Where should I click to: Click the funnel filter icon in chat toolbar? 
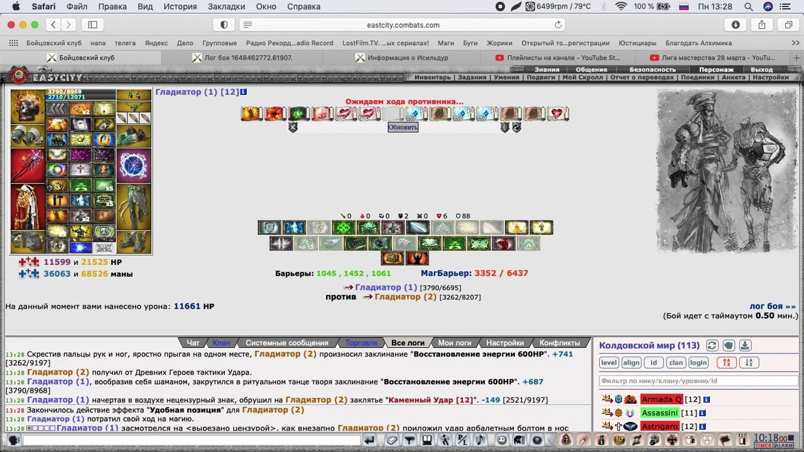[x=410, y=441]
